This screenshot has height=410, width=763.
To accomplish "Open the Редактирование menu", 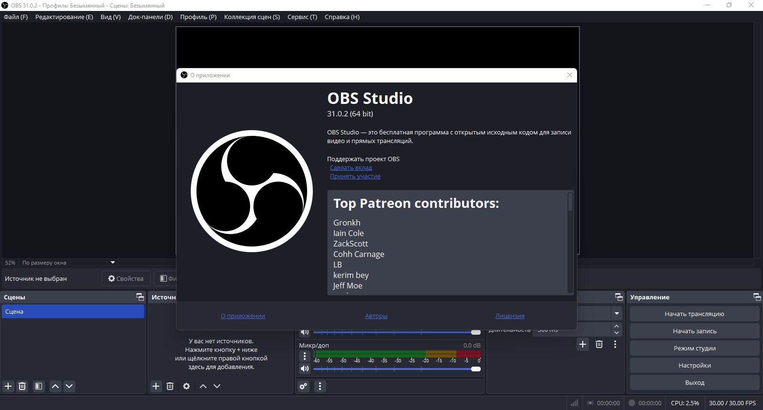I will (64, 17).
